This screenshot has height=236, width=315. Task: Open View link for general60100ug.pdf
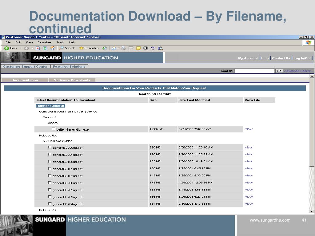click(249, 161)
